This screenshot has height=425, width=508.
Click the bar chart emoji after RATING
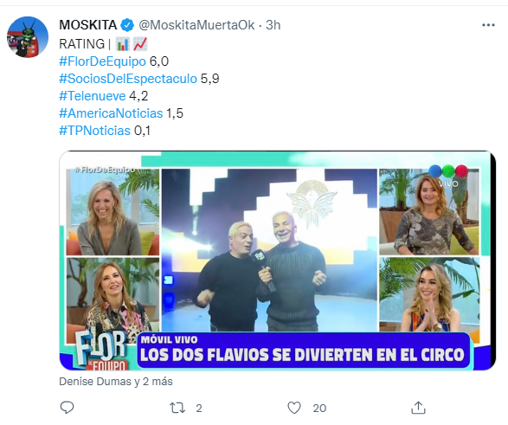point(123,44)
